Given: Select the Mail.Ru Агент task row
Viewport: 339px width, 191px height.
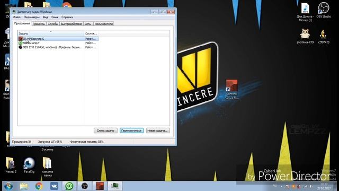Looking at the screenshot, I should point(58,43).
